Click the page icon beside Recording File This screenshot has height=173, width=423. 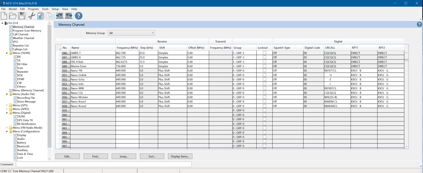pos(15,98)
